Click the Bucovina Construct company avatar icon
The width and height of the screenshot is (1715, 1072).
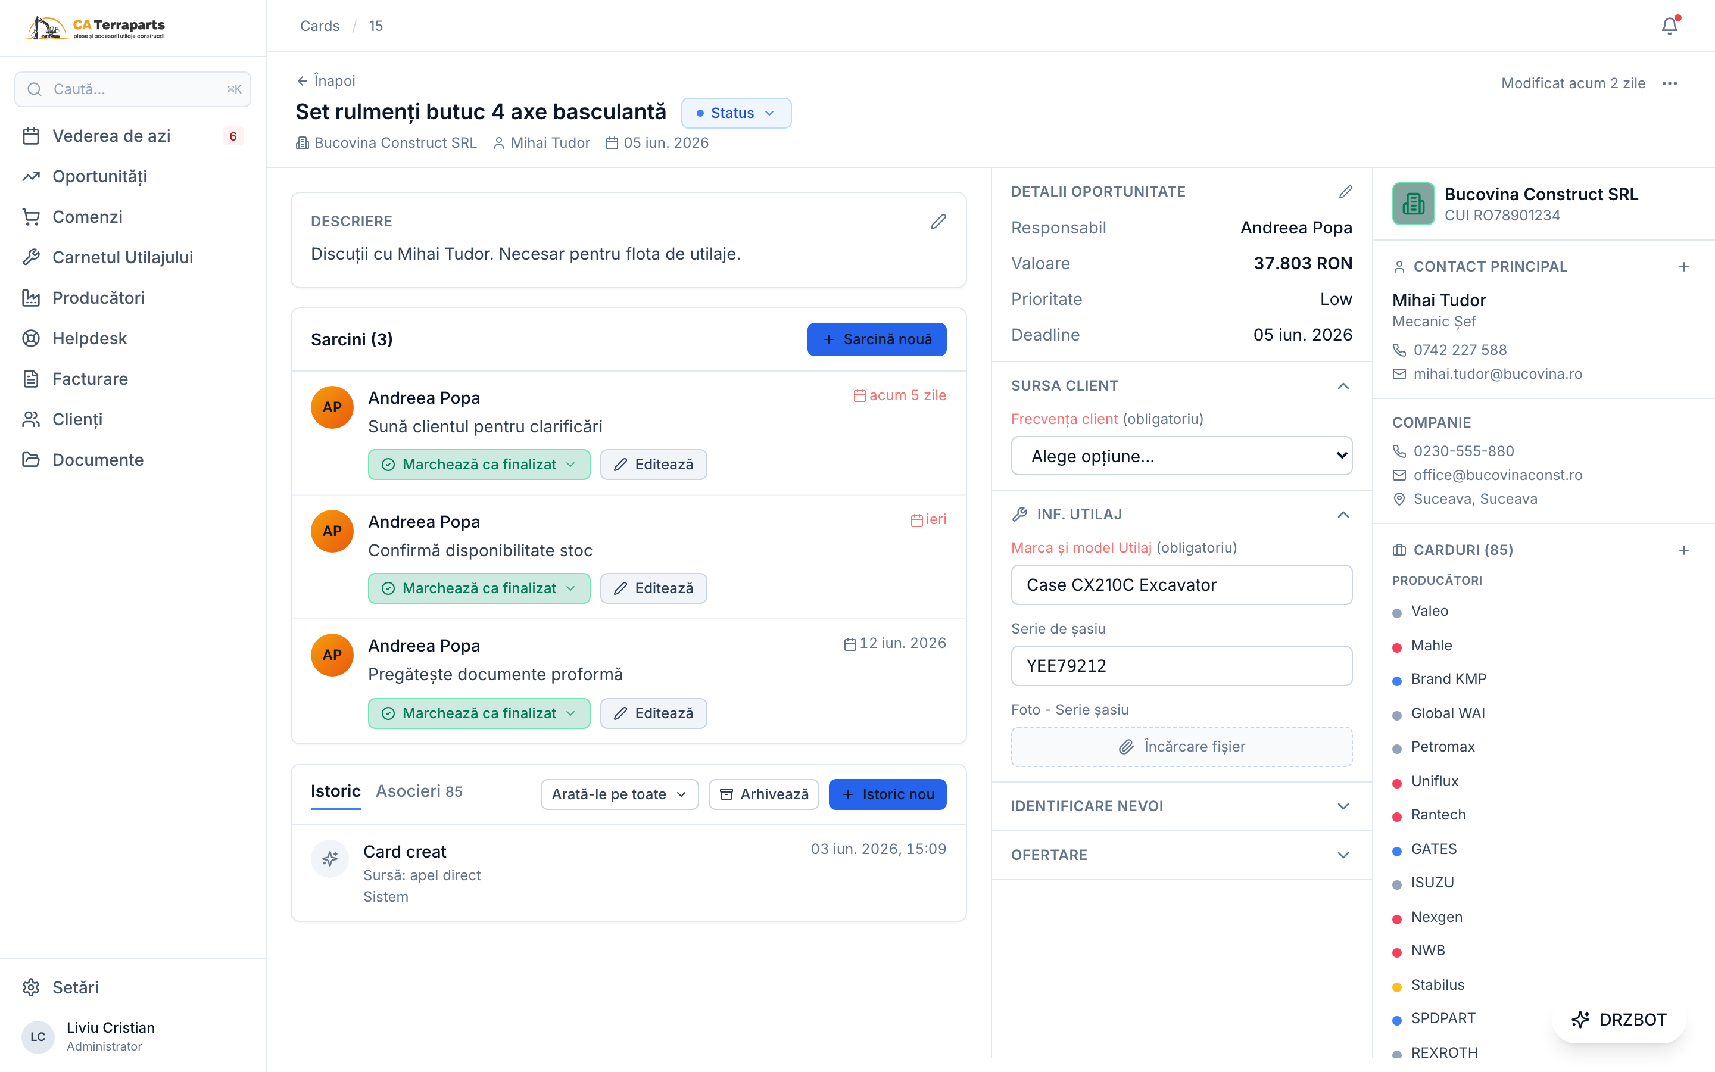[1413, 204]
